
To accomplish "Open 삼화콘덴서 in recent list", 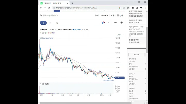I will click(x=132, y=84).
